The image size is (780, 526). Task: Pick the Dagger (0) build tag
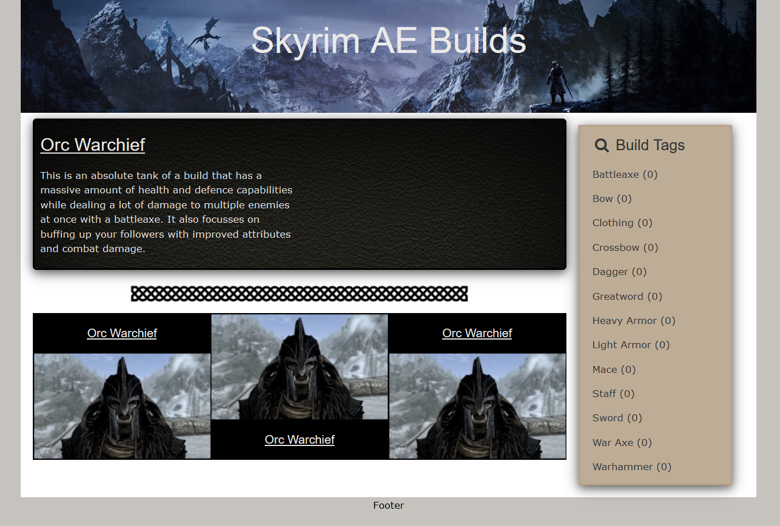pyautogui.click(x=619, y=272)
